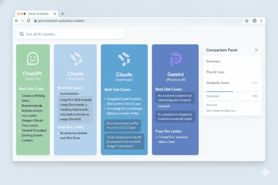Click the padlock icon in address bar
278x185 pixels.
(36, 21)
